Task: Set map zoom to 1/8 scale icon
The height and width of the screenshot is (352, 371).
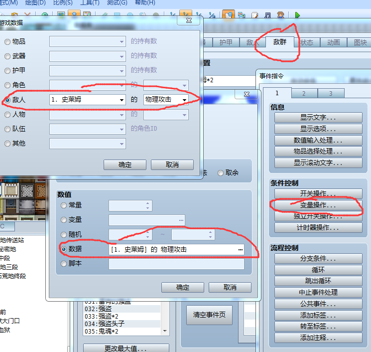Action: click(212, 15)
